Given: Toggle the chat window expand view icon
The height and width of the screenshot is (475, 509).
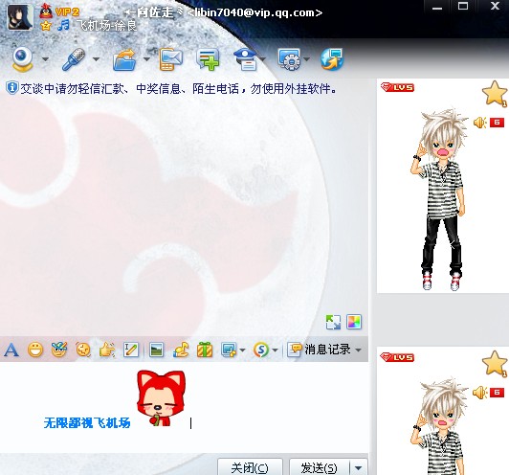Looking at the screenshot, I should click(333, 323).
